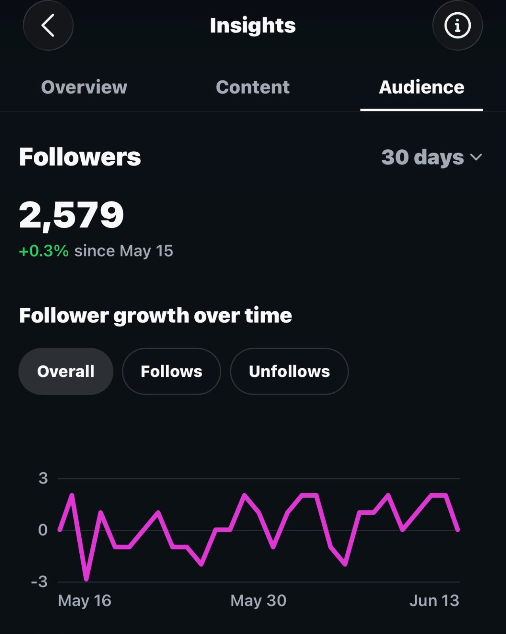Click the May 30 axis label
Screen dimensions: 506x634
click(258, 601)
